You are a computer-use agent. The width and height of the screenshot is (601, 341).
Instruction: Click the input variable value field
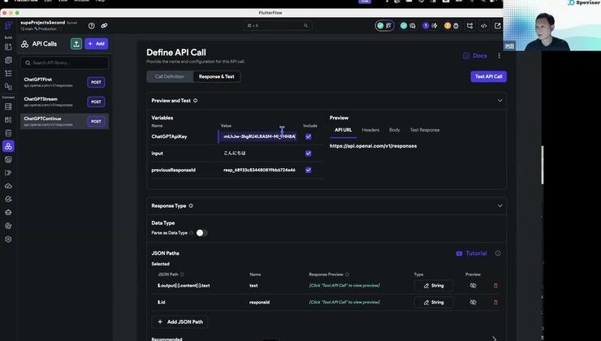pyautogui.click(x=259, y=153)
